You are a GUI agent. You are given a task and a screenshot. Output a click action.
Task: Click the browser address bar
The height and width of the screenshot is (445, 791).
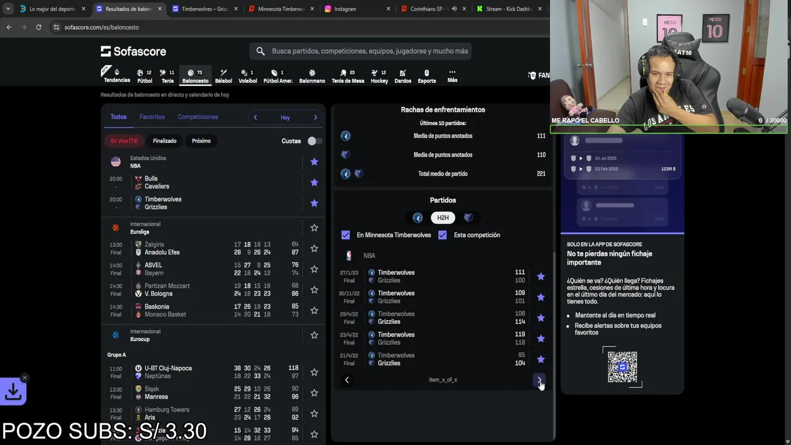point(297,27)
